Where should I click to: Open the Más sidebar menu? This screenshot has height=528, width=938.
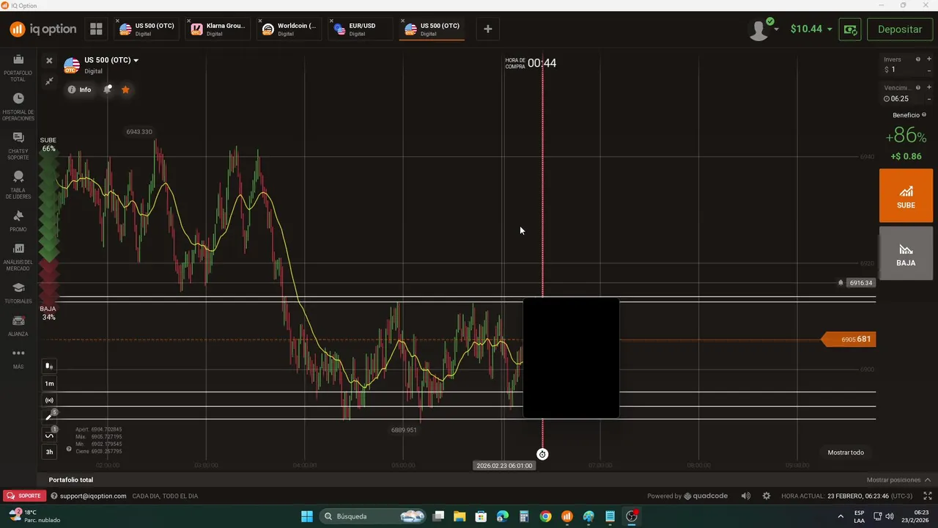click(x=18, y=358)
